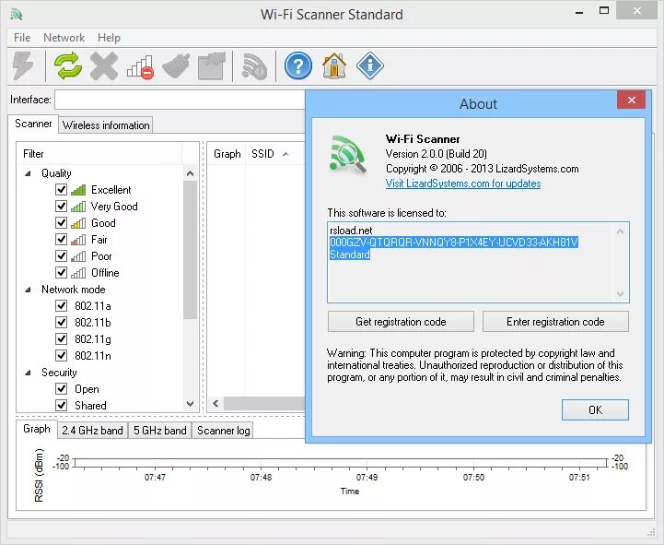Click the Very Good signal bars icon
Image resolution: width=664 pixels, height=545 pixels.
(78, 207)
